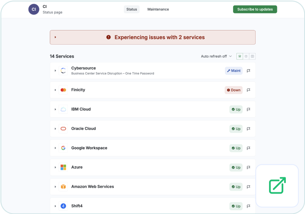Click the Maint badge on Cybersource
The image size is (305, 214).
point(234,71)
